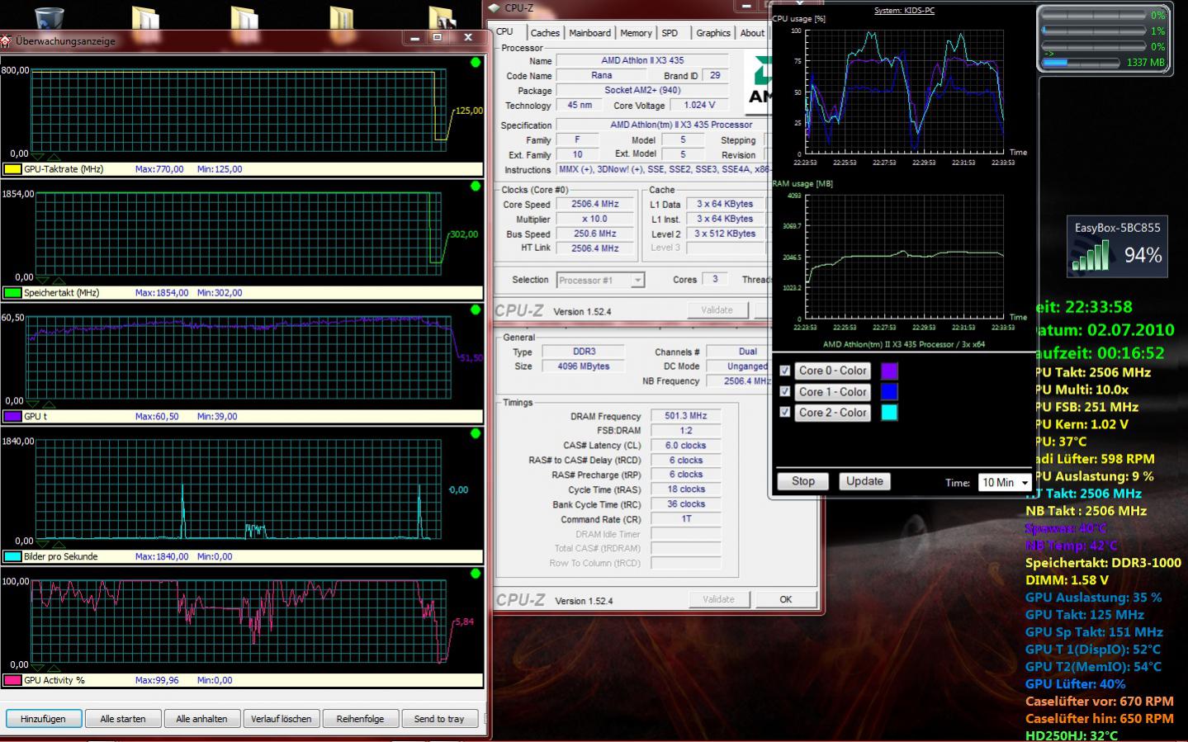
Task: Open the Recycle Bin desktop icon
Action: pos(50,18)
